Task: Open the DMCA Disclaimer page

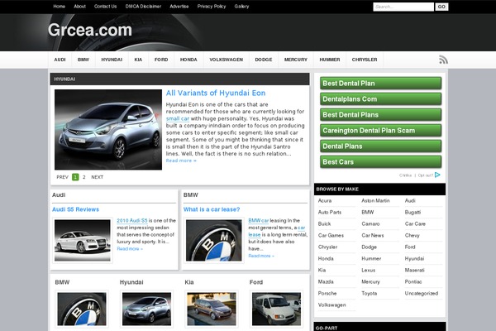Action: 143,7
